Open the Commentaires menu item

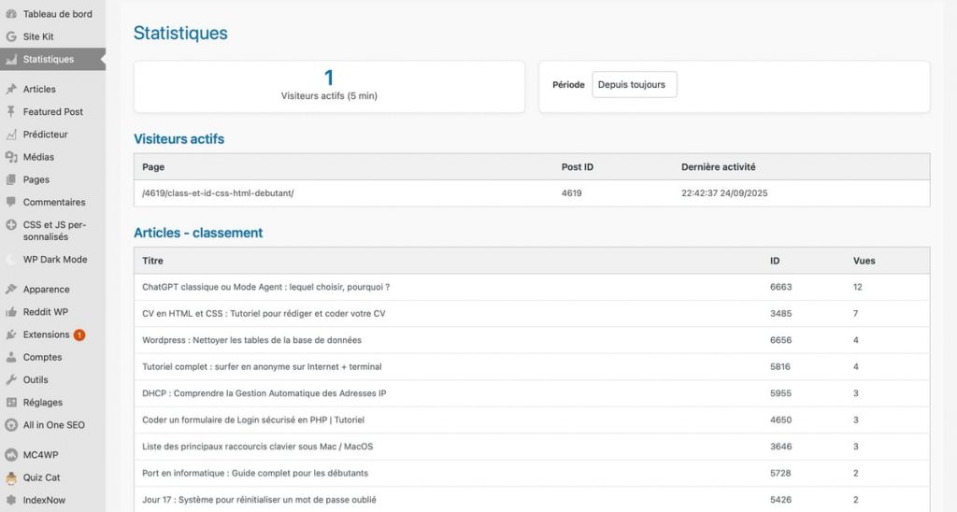pyautogui.click(x=52, y=202)
